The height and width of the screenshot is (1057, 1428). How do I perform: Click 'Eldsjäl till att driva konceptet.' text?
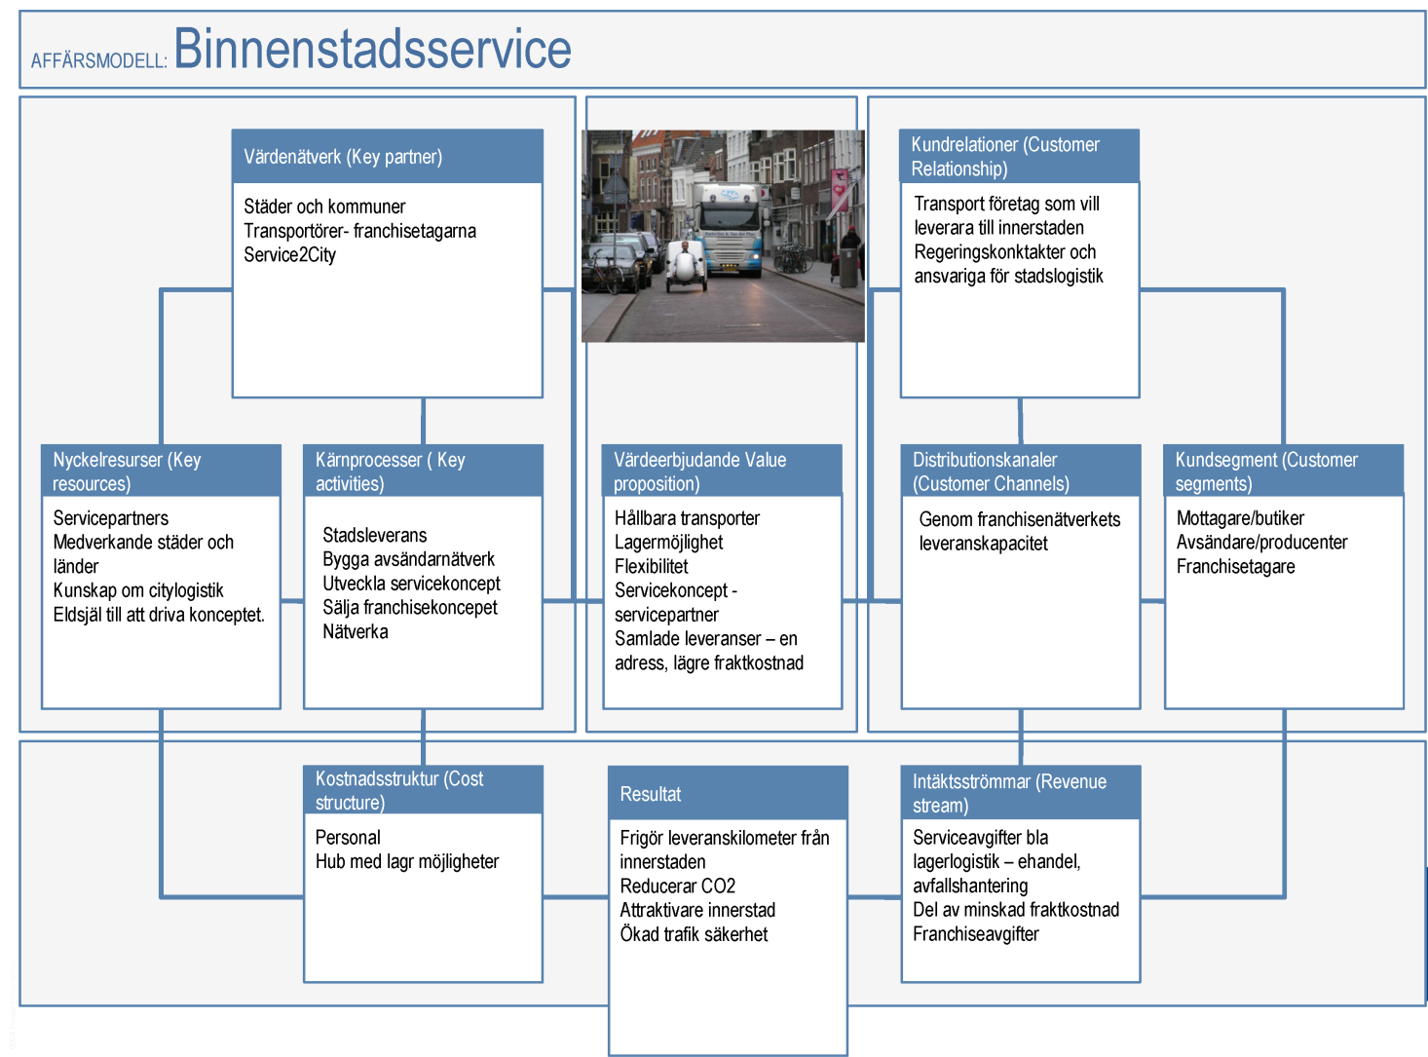159,615
